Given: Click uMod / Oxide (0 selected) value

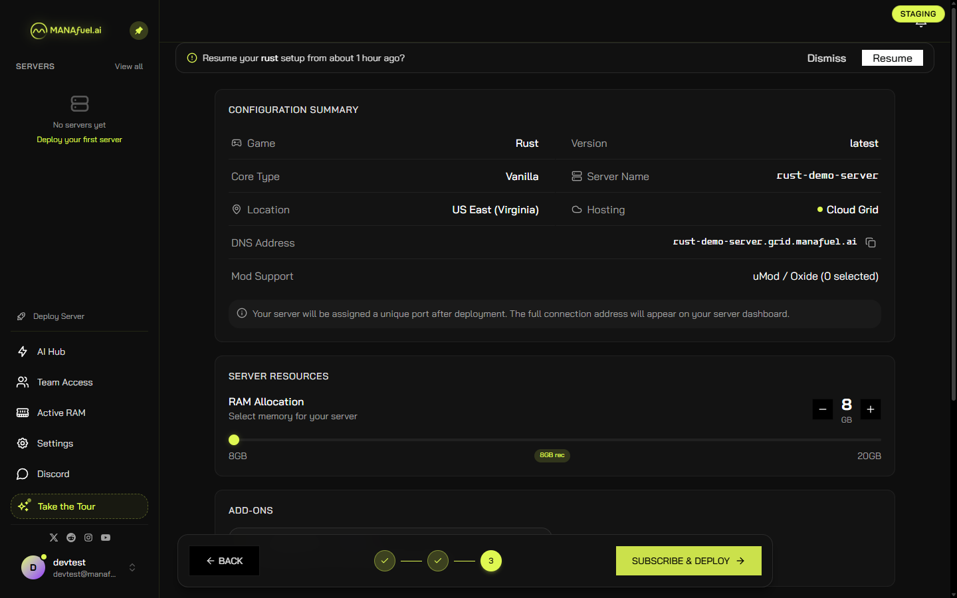Looking at the screenshot, I should tap(815, 276).
